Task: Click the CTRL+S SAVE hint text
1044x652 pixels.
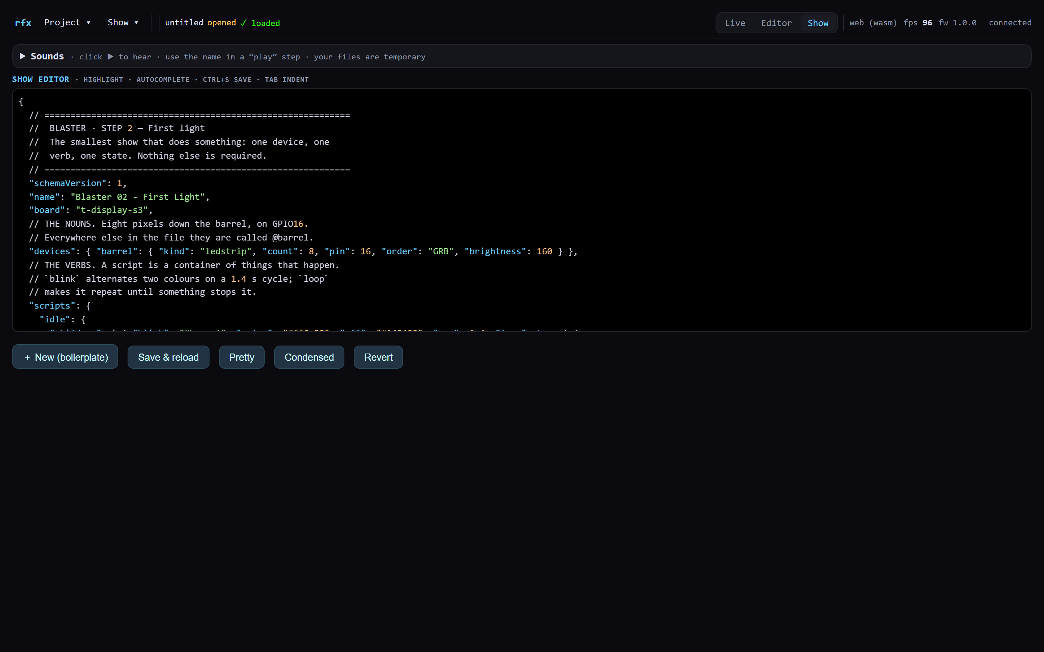Action: [227, 80]
